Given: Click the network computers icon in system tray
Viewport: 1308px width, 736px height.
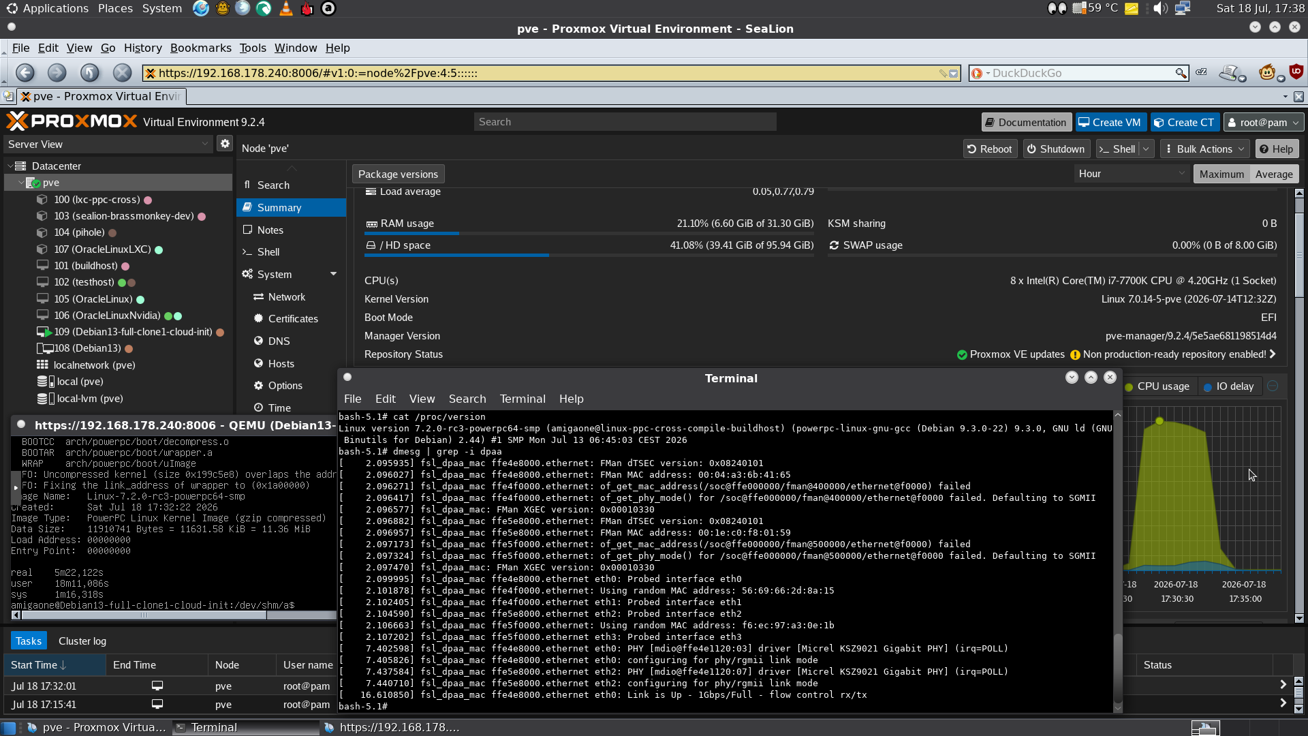Looking at the screenshot, I should (x=1183, y=8).
